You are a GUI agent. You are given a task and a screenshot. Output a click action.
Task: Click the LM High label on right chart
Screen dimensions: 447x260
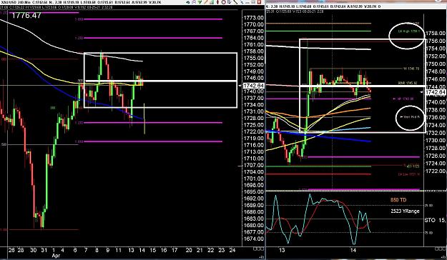[409, 31]
